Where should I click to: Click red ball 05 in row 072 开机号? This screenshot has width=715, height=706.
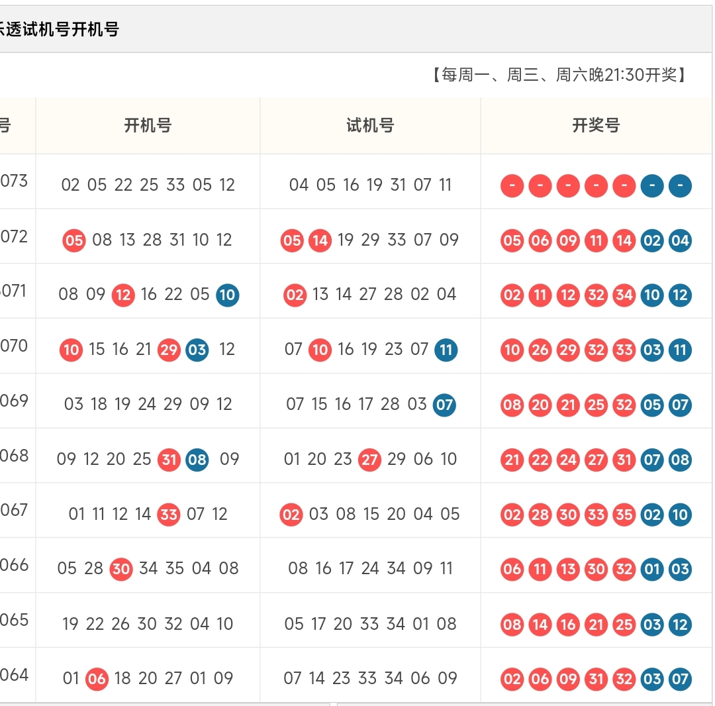tap(74, 240)
